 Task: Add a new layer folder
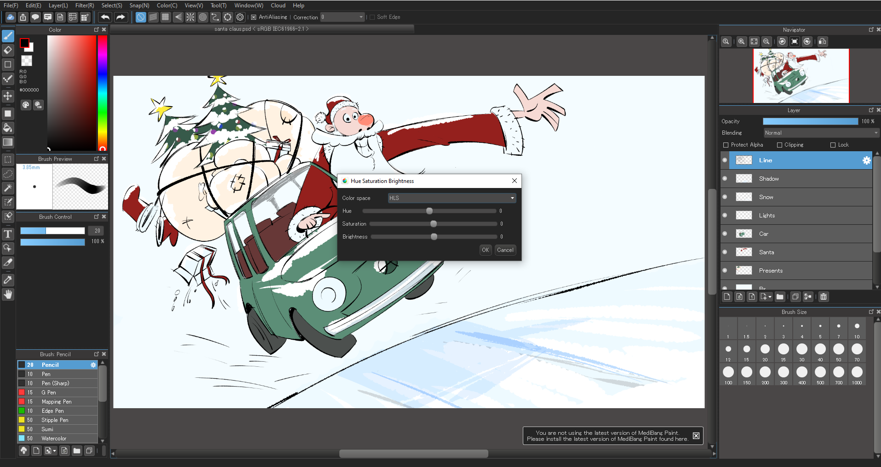[x=780, y=297]
